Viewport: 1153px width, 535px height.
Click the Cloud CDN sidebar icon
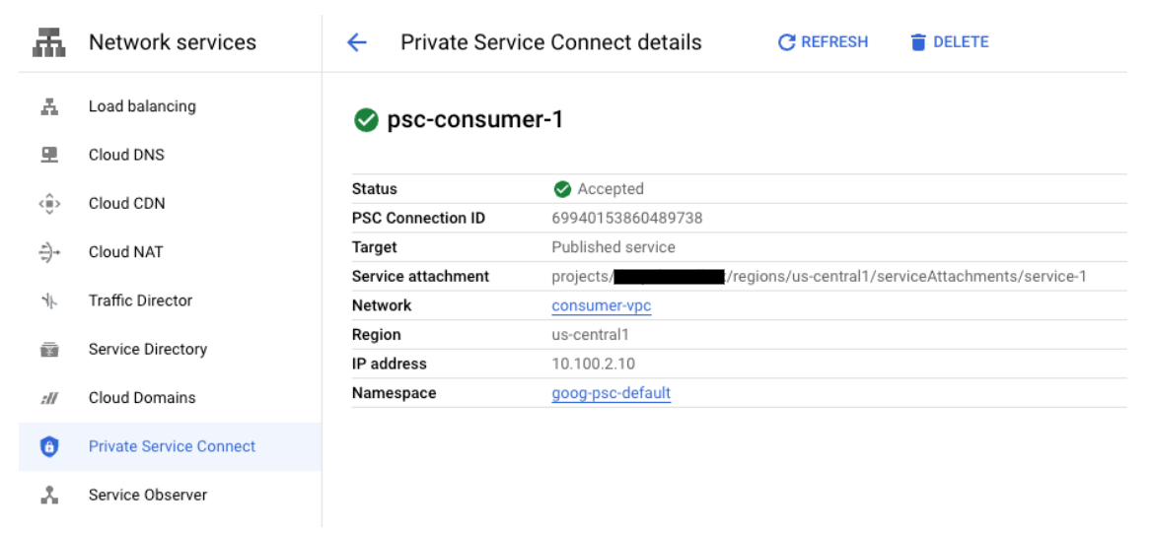[49, 204]
